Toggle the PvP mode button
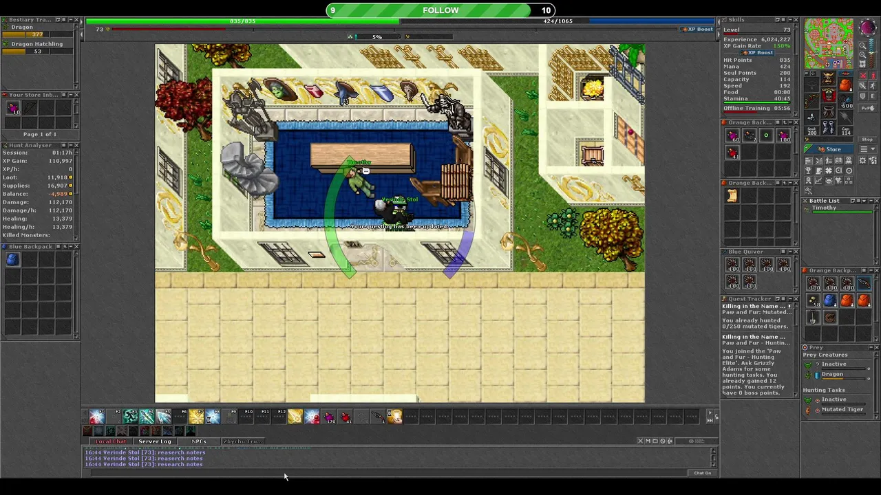 (x=867, y=108)
